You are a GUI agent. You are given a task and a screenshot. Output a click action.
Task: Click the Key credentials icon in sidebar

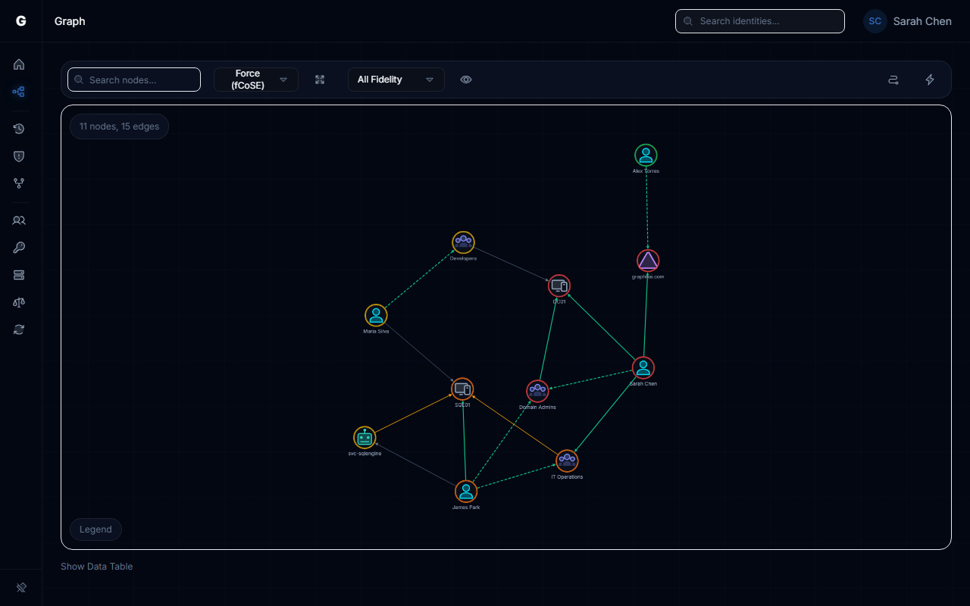[19, 248]
